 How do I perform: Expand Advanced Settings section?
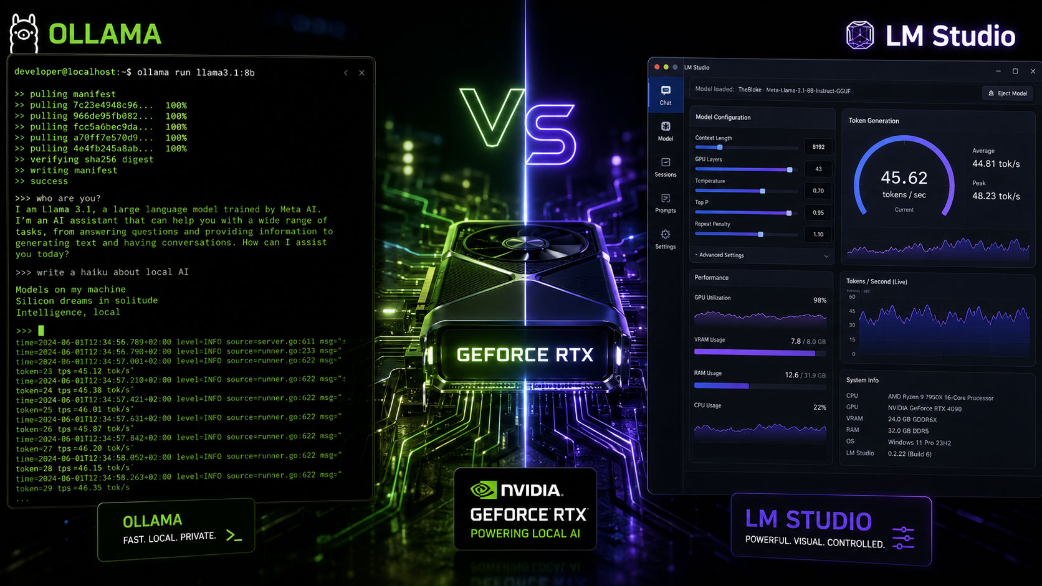click(762, 255)
